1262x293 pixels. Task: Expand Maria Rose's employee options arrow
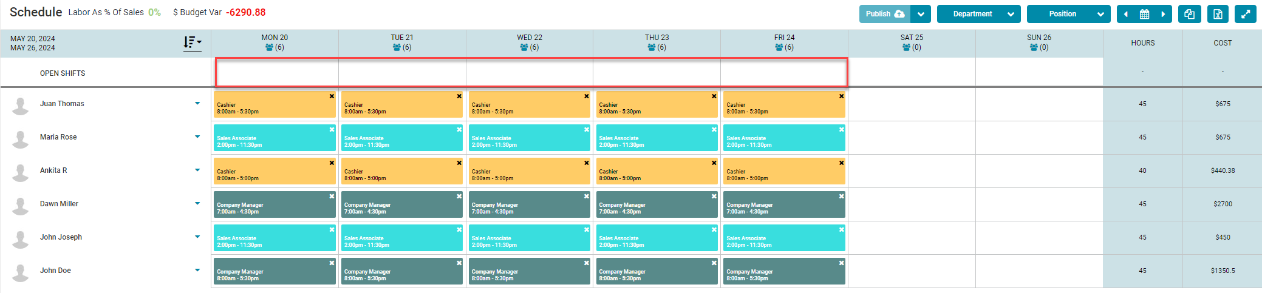[x=197, y=136]
